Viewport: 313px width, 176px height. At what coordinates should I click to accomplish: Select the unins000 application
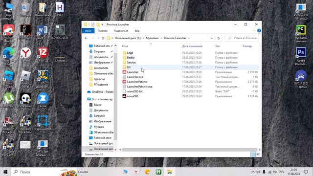click(133, 96)
